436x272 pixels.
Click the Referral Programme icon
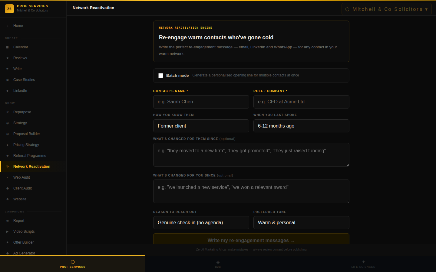(x=7, y=156)
